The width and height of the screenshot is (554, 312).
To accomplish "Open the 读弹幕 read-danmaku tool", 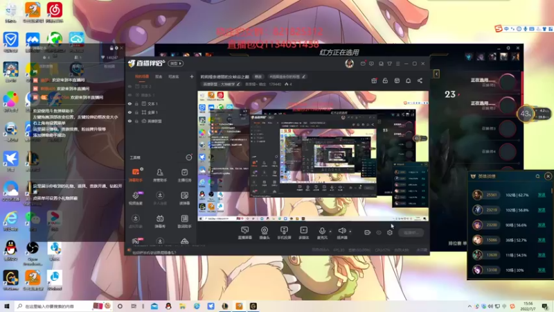I will [x=184, y=198].
